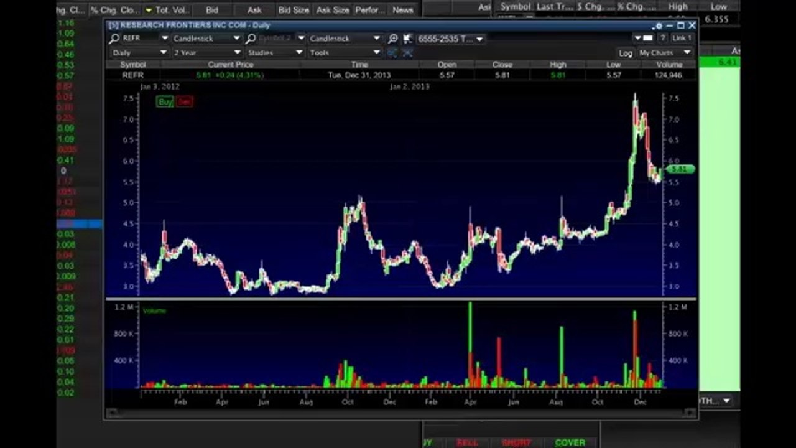Image resolution: width=796 pixels, height=448 pixels.
Task: Click the Volume column header
Action: click(x=669, y=65)
